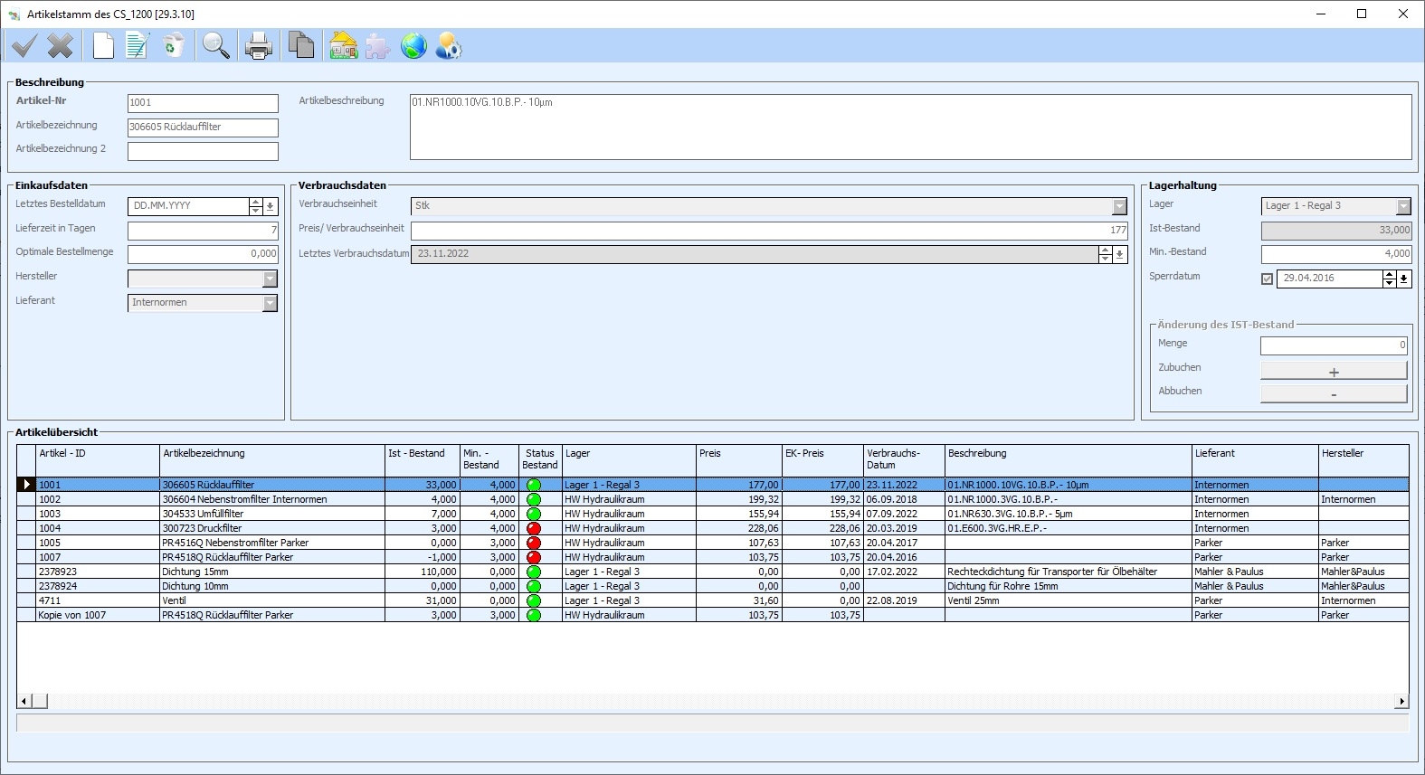Delete article using recycle bin icon
The image size is (1425, 775).
click(x=174, y=45)
